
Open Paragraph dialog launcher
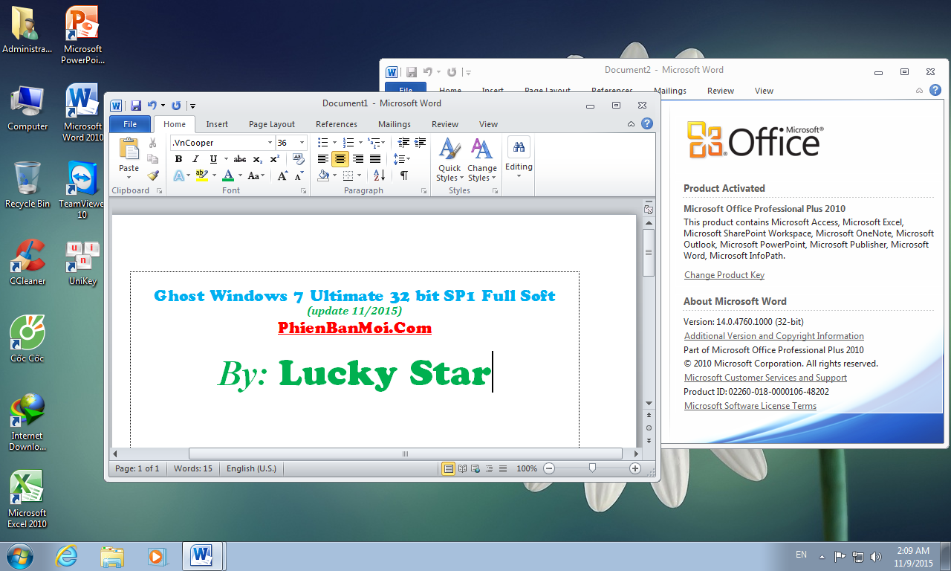coord(425,191)
